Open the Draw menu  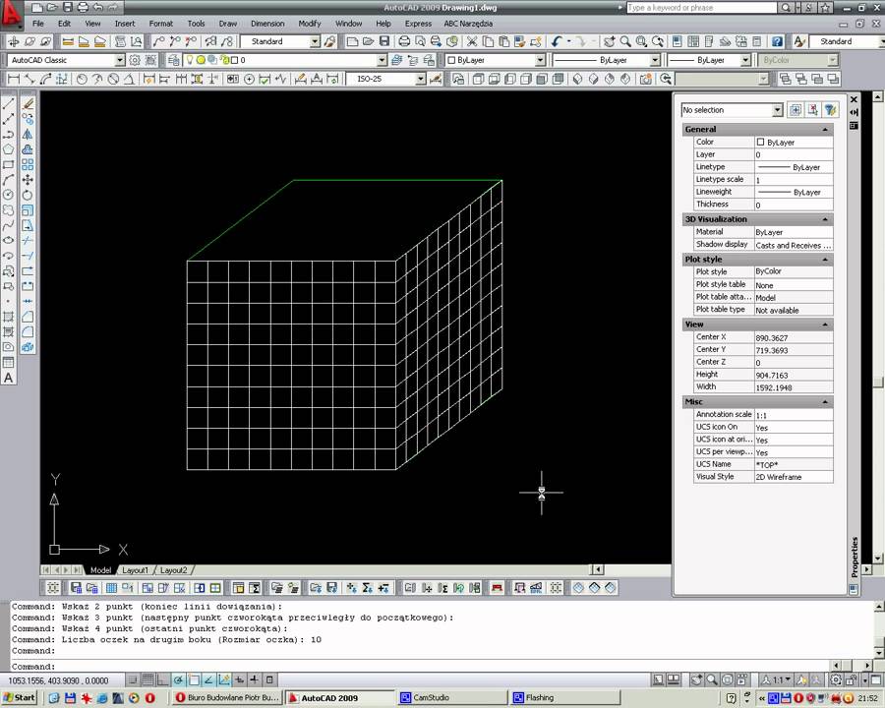tap(228, 24)
